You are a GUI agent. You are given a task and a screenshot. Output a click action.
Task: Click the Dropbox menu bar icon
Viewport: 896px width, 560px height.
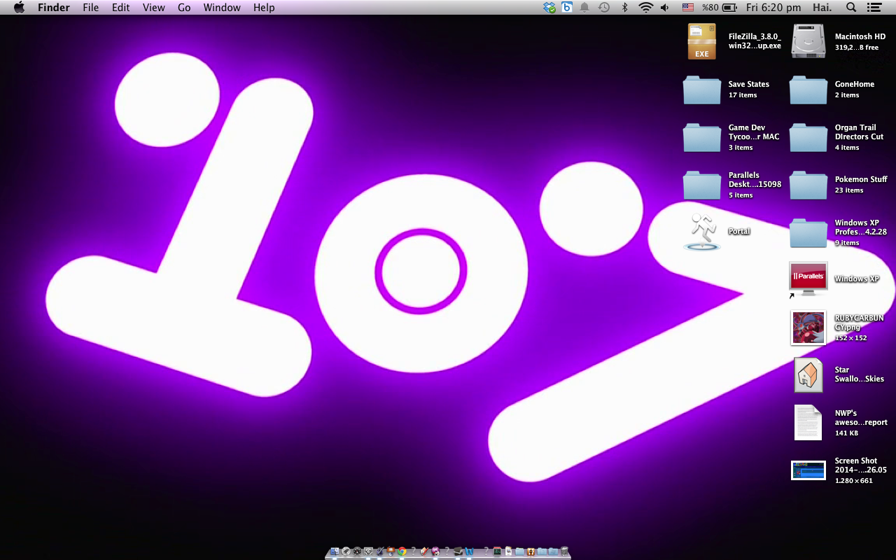click(549, 8)
